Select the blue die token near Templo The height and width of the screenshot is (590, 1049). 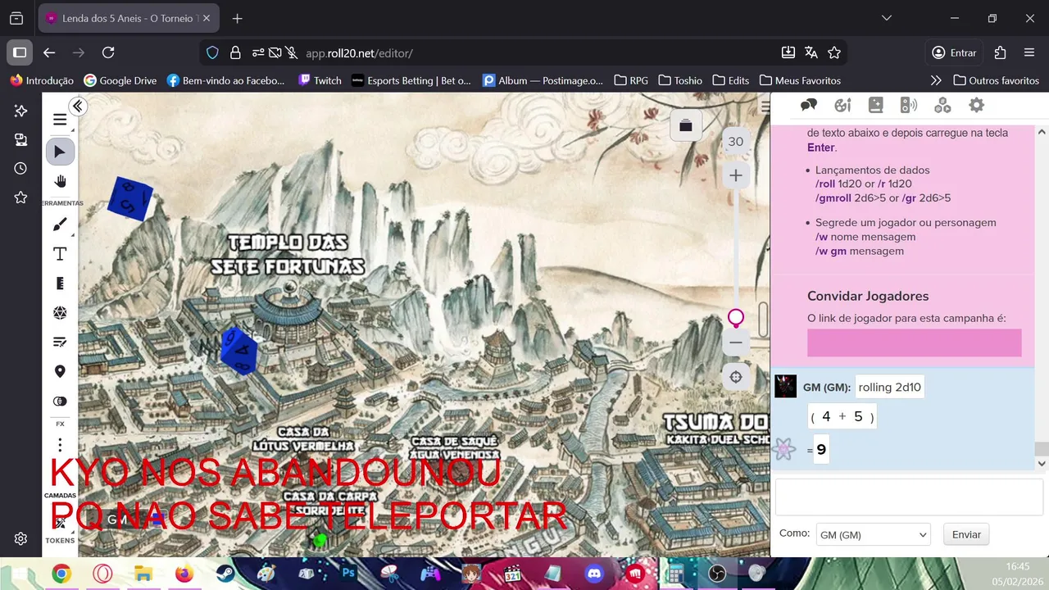[240, 351]
